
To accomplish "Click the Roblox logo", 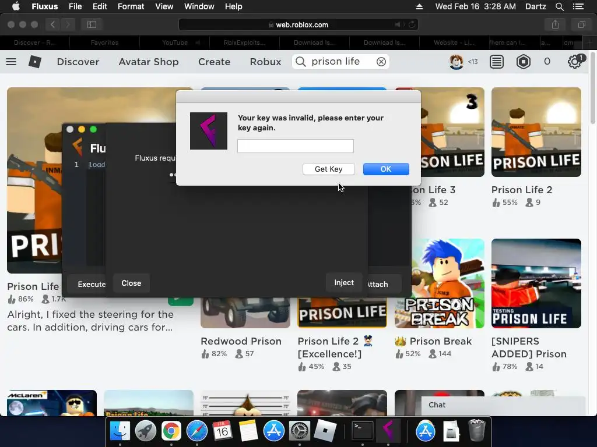I will [x=34, y=62].
